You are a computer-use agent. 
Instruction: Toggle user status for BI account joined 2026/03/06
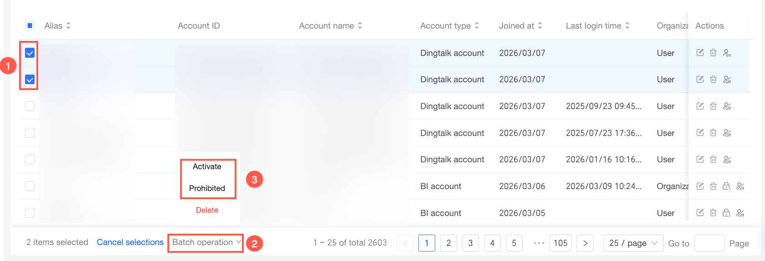(740, 186)
